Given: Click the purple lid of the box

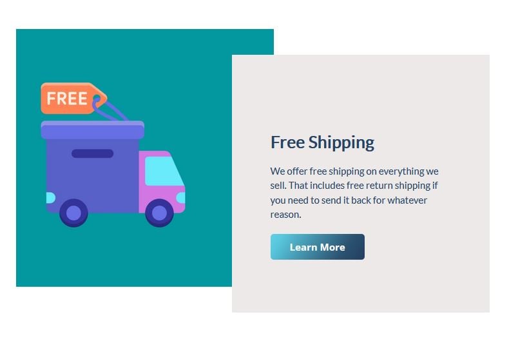Looking at the screenshot, I should (x=93, y=130).
